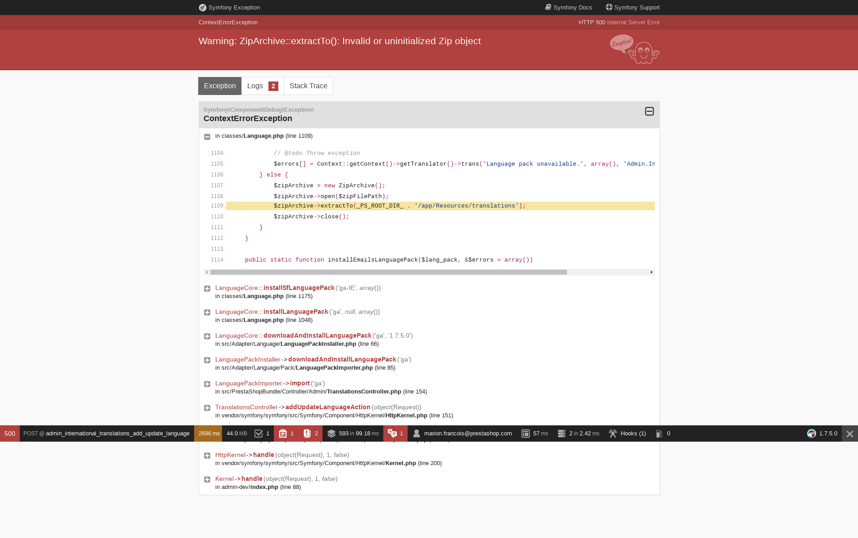Switch to the Logs tab

(x=263, y=86)
